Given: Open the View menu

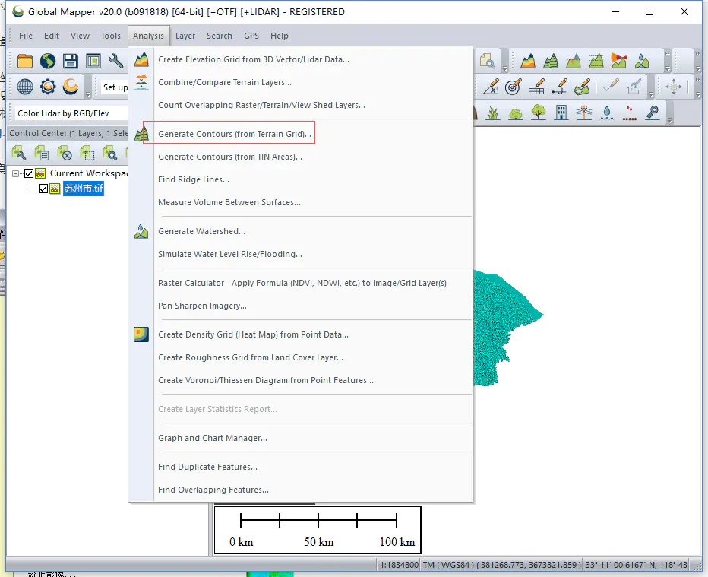Looking at the screenshot, I should (80, 36).
